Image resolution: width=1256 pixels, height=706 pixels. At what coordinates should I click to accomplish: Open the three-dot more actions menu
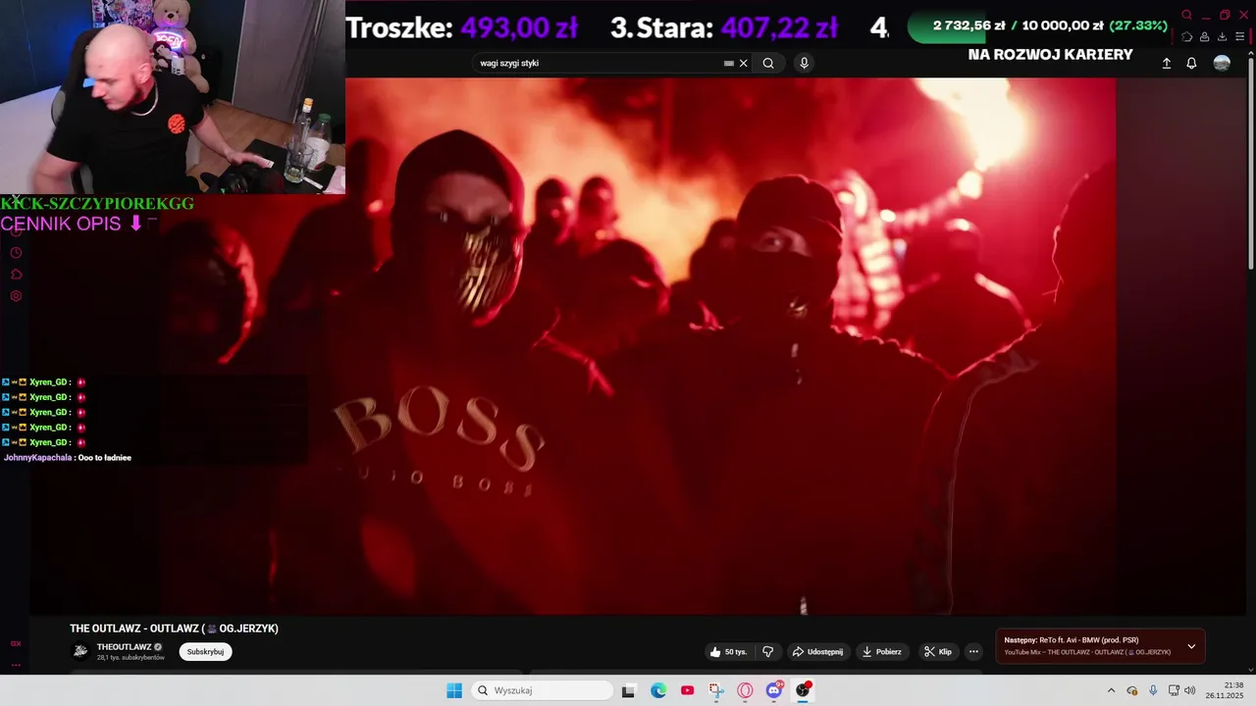point(973,651)
